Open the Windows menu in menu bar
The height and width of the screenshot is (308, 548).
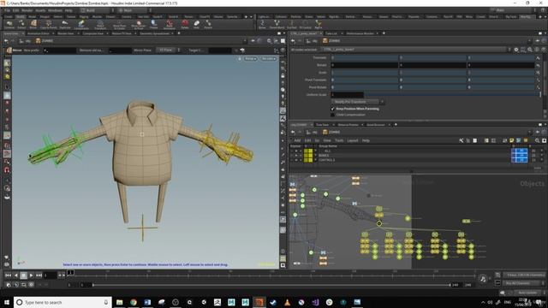pos(55,10)
